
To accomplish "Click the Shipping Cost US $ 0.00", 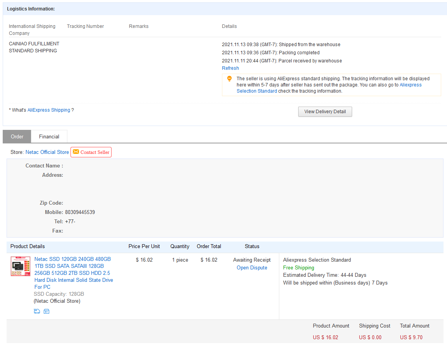I will coord(370,337).
